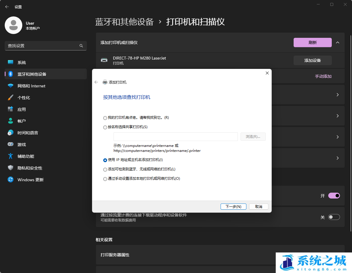Open Bluetooth and other devices category
352x273 pixels.
(x=46, y=74)
